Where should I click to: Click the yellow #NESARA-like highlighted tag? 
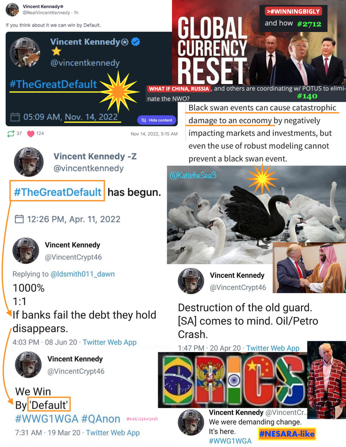[287, 434]
